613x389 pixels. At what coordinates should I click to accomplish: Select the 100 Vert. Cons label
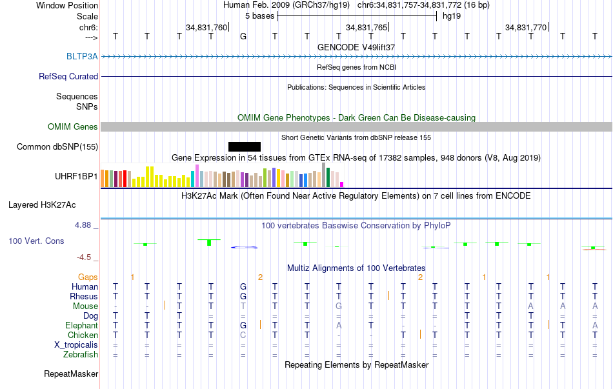(x=36, y=241)
